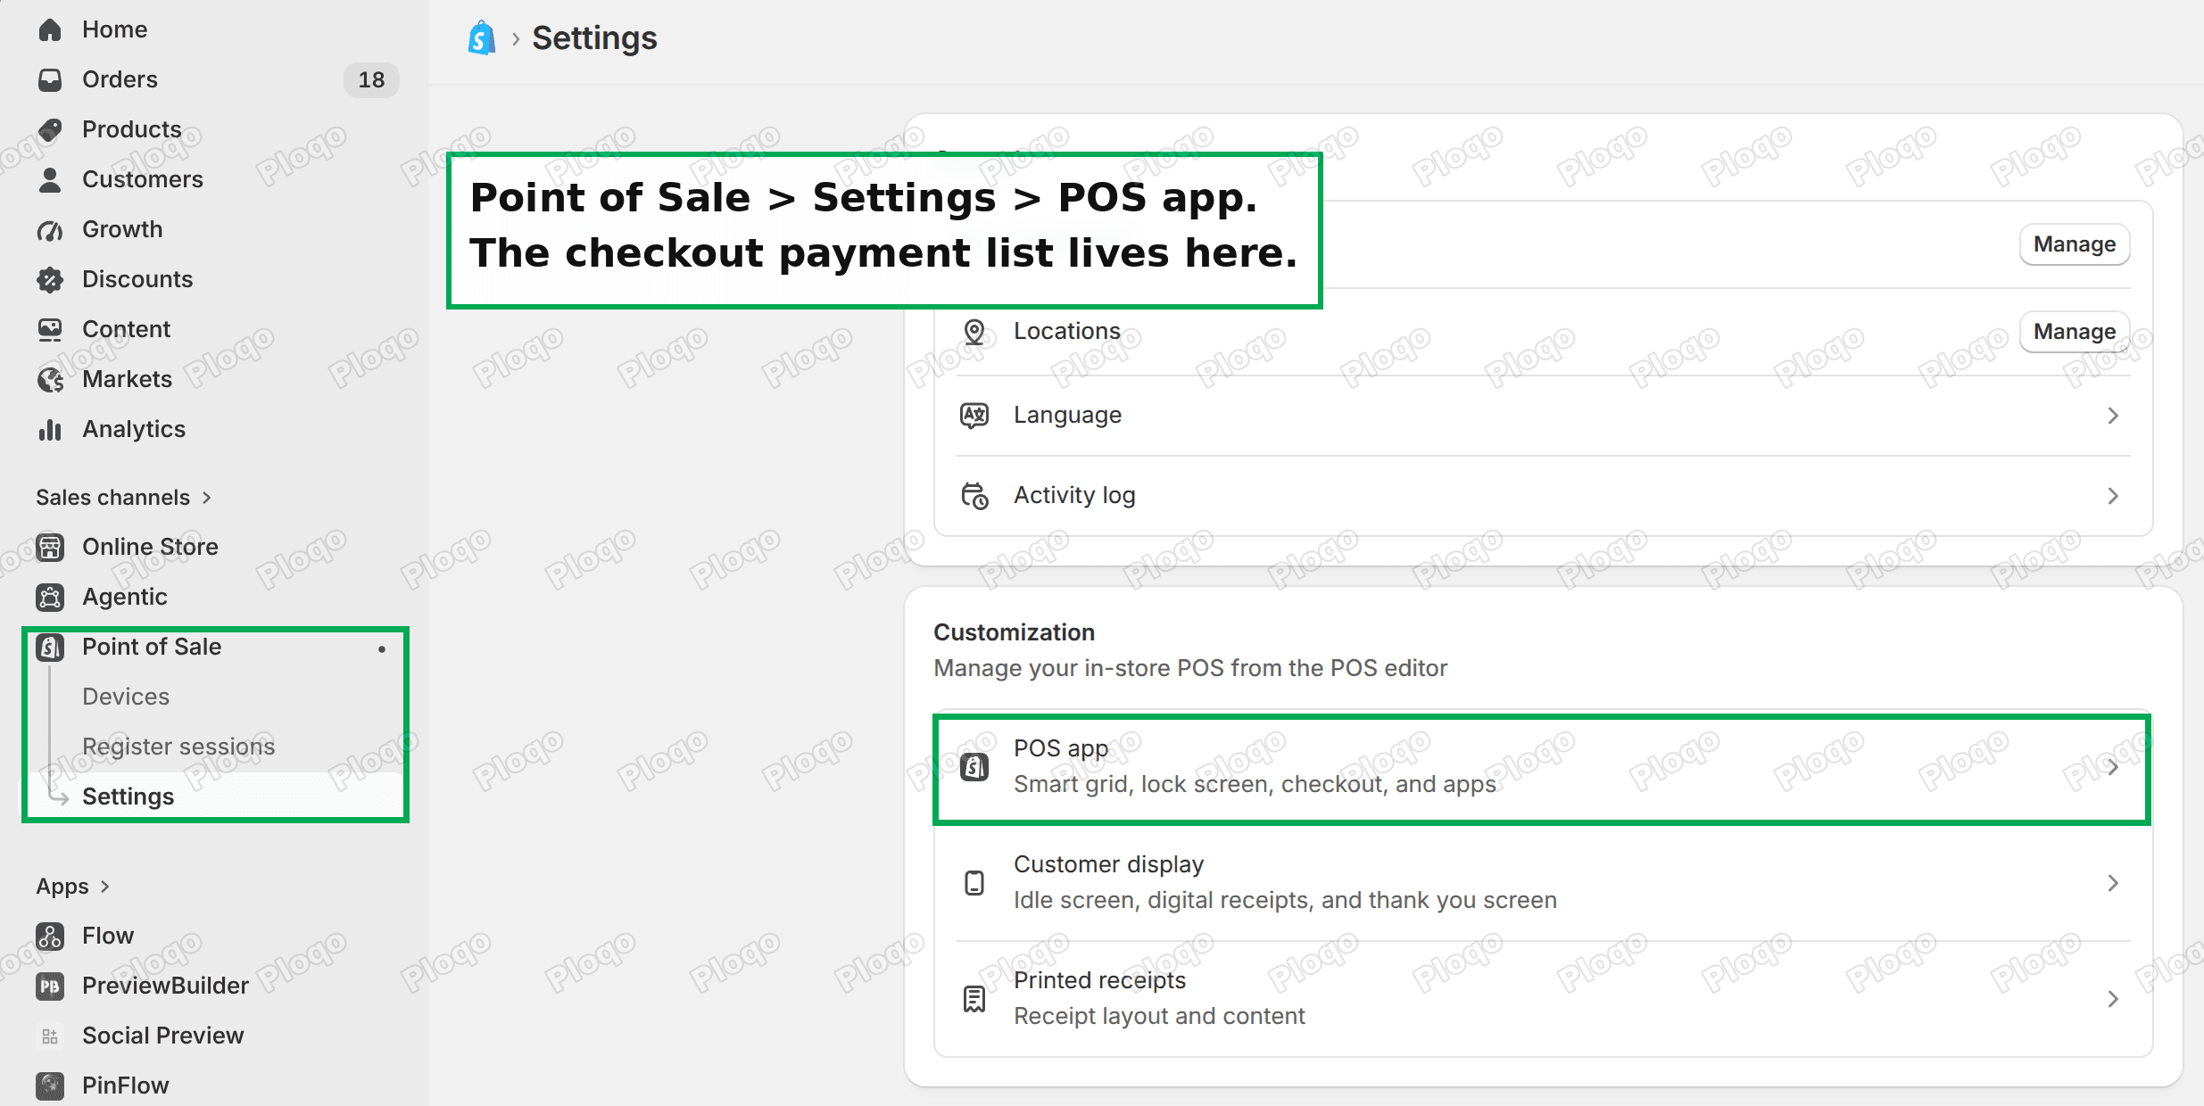Click the Orders inbox icon
Screen dimensions: 2204x1106
pyautogui.click(x=50, y=79)
